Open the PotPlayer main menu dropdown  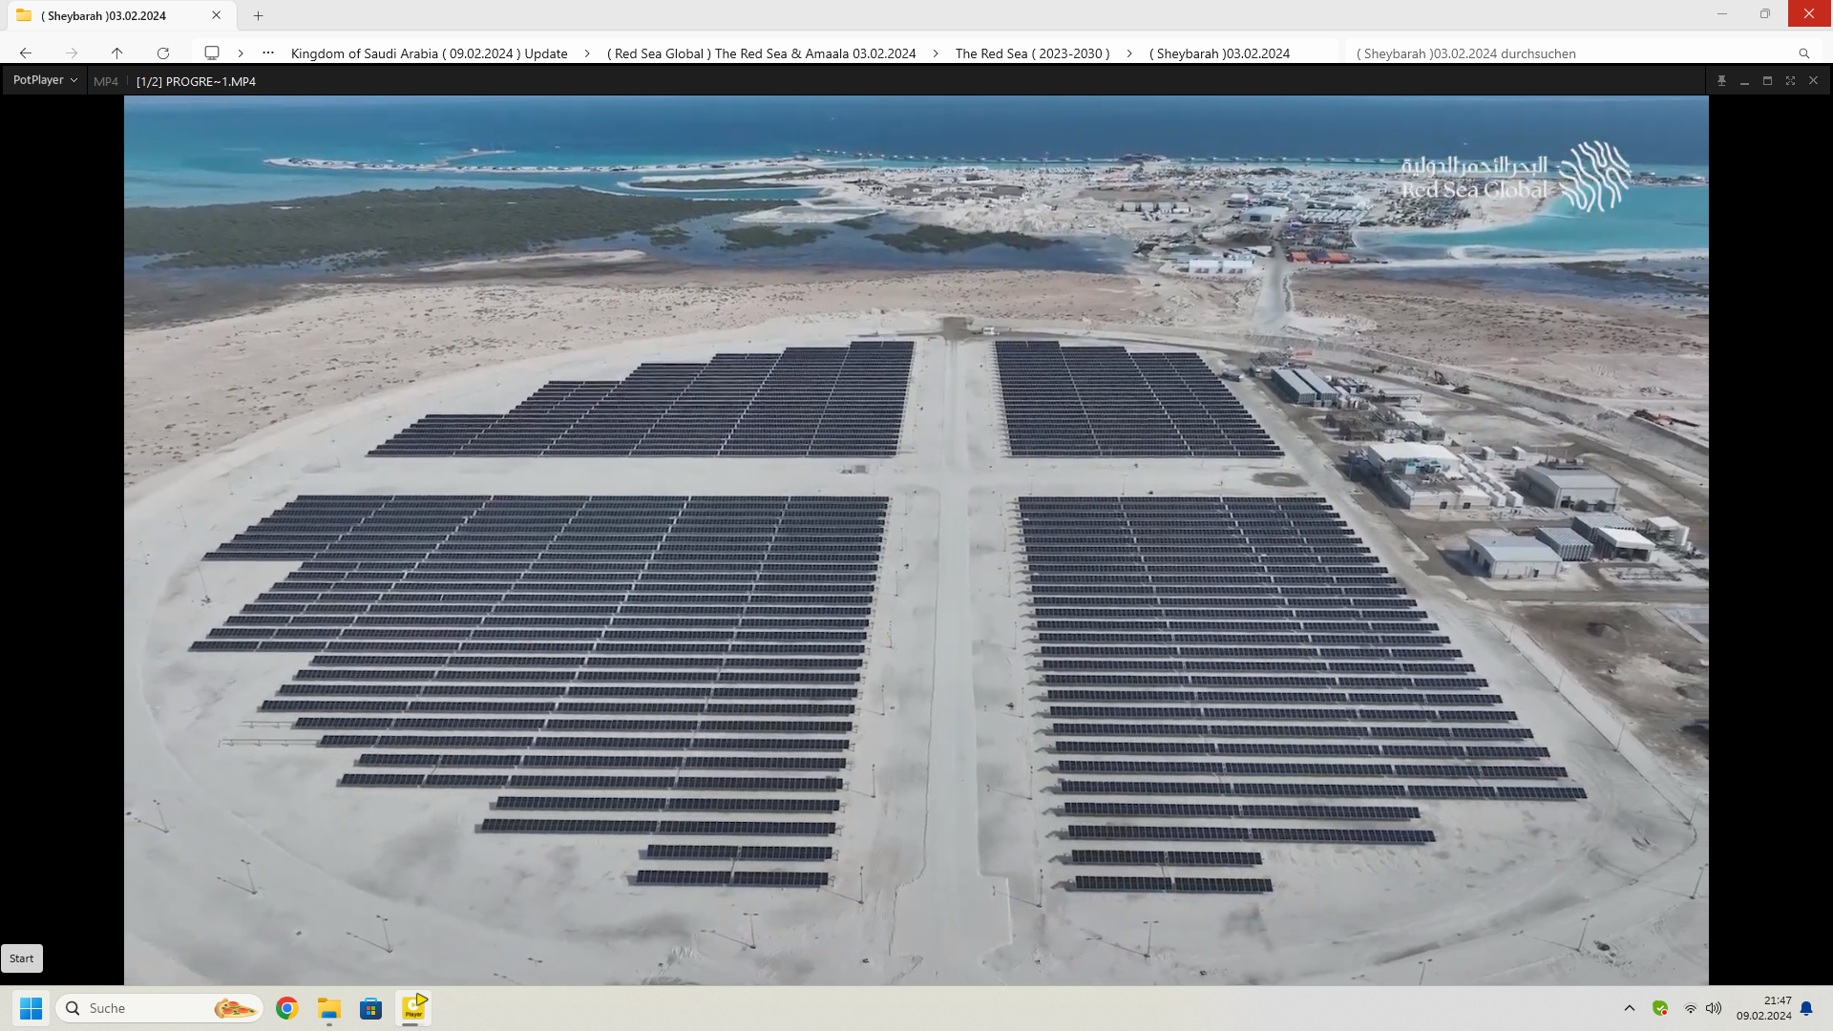(x=45, y=80)
